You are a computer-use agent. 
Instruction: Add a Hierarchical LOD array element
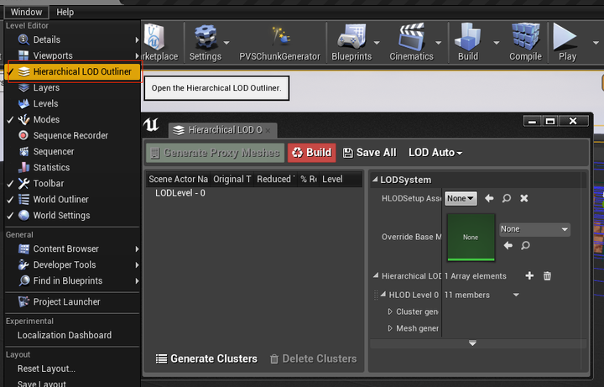click(x=529, y=275)
